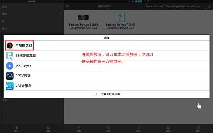The image size is (213, 133).
Task: Click the 本地 sidebar label
Action: [x=4, y=14]
